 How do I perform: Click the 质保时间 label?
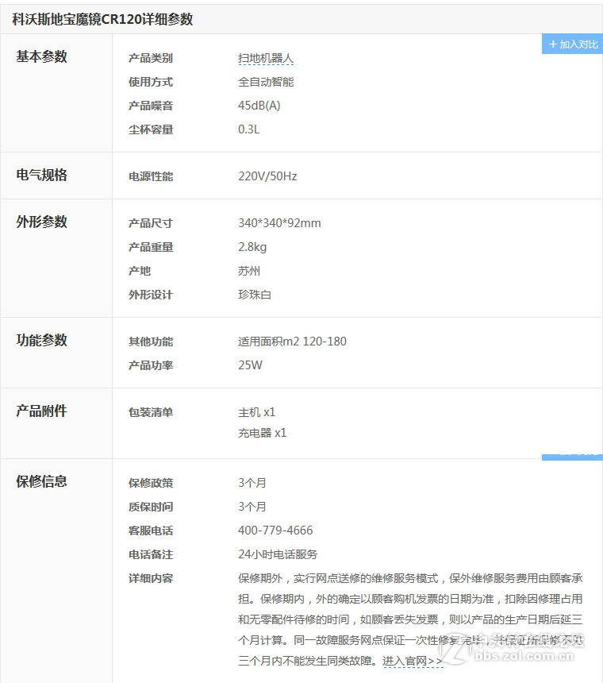[151, 507]
